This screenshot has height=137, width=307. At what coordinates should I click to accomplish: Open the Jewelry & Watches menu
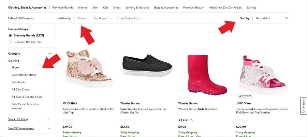(x=137, y=7)
